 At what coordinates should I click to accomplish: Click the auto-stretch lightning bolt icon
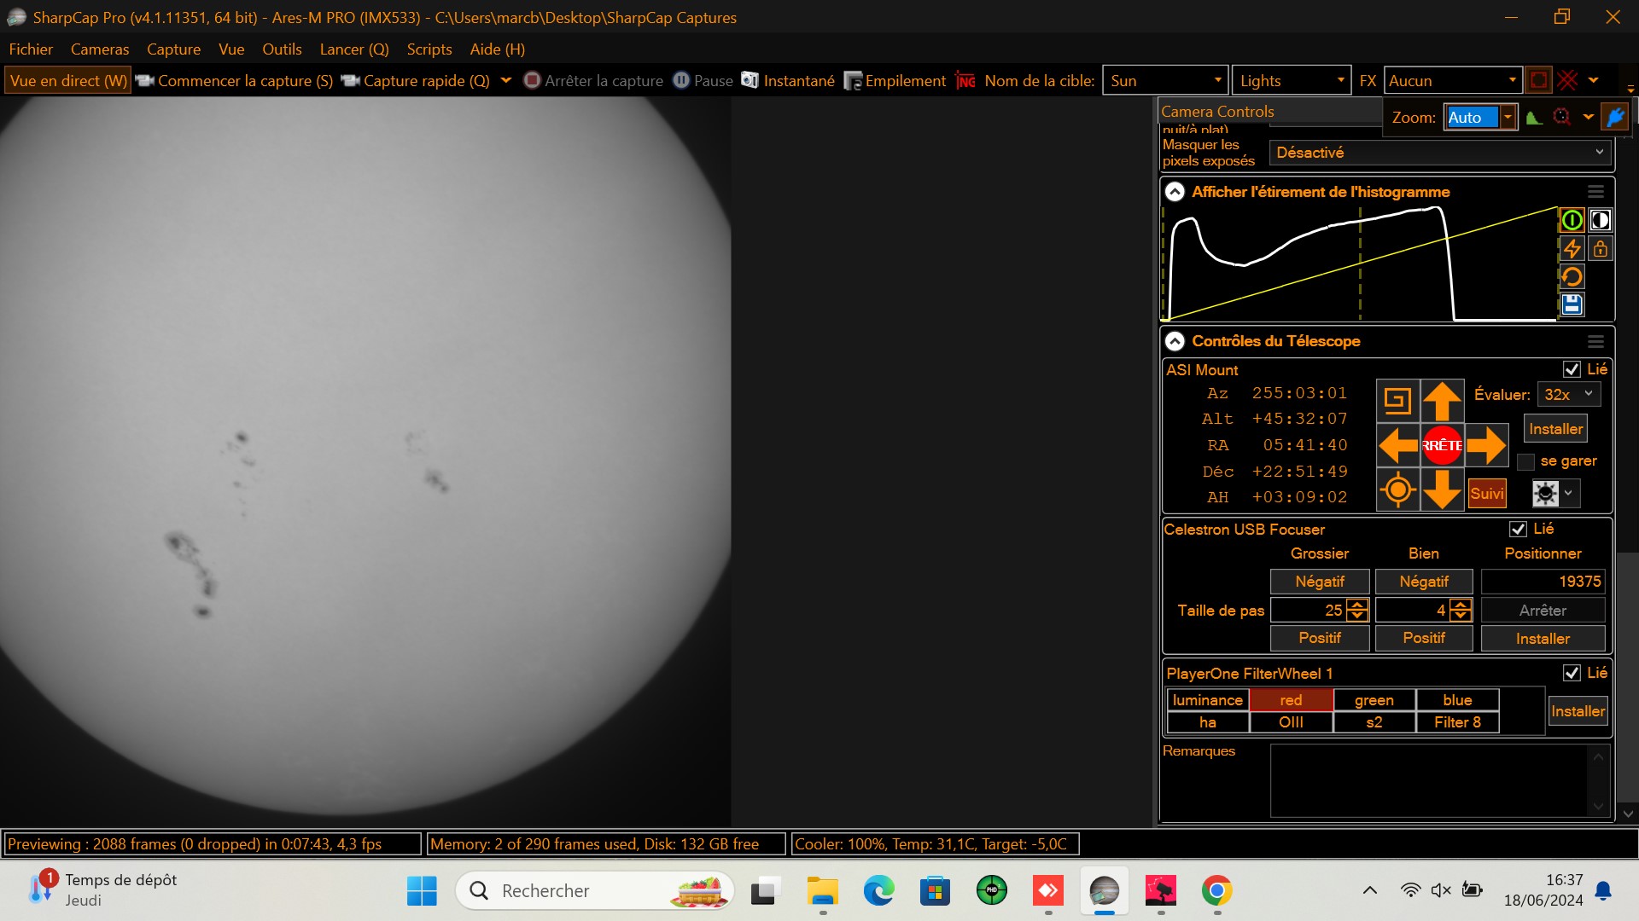(1572, 249)
